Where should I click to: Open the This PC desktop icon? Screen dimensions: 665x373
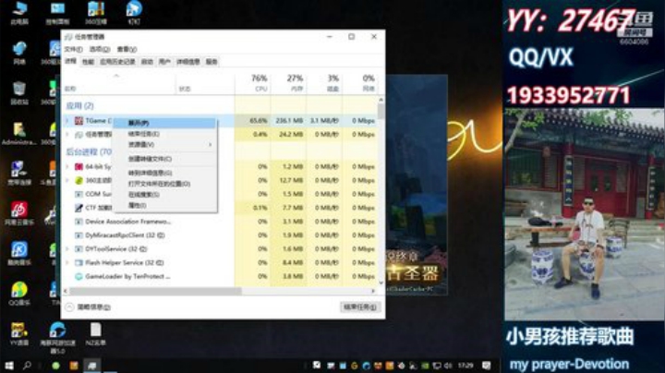[19, 13]
